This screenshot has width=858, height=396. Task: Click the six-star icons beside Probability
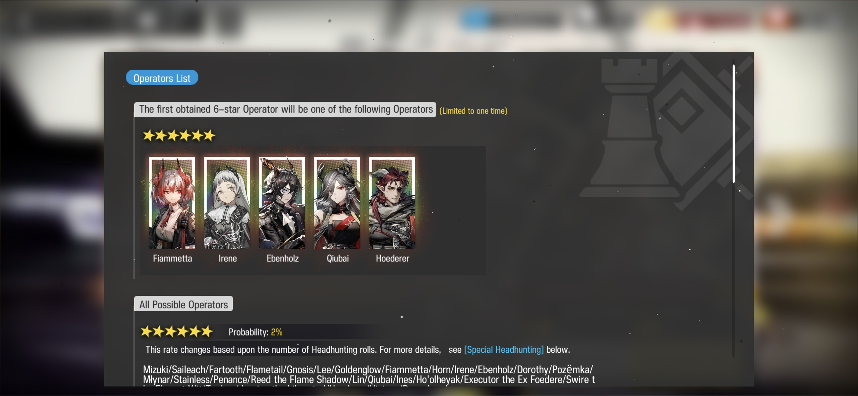pos(177,331)
